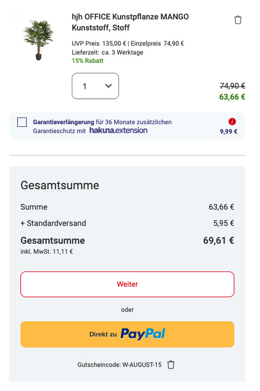Viewport: 260px width, 391px height.
Task: Select the 9,99 € warranty price
Action: pos(228,132)
